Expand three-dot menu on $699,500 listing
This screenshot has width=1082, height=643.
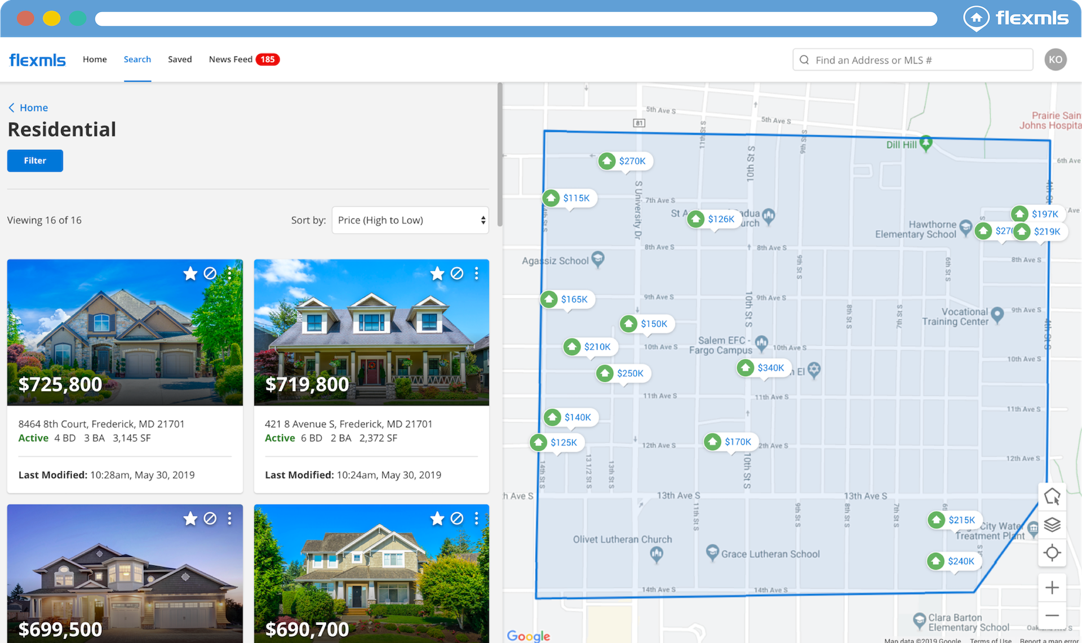229,519
